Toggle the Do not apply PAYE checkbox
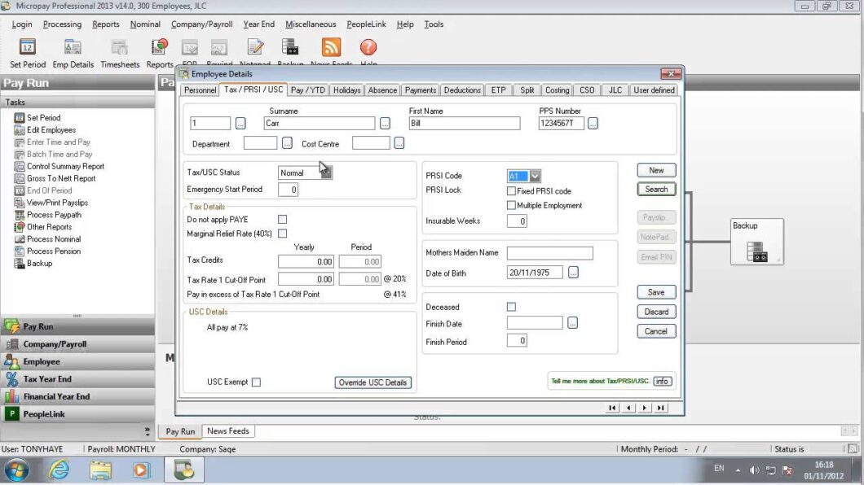The image size is (864, 485). click(x=282, y=219)
